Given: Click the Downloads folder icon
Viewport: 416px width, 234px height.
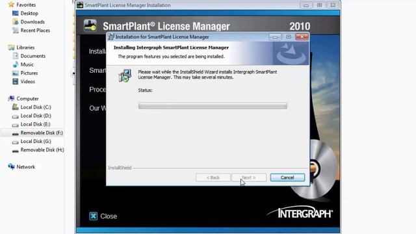Looking at the screenshot, I should 16,21.
